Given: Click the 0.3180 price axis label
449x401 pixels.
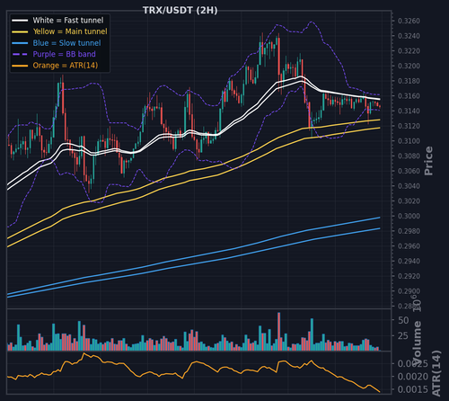Looking at the screenshot, I should [x=409, y=81].
